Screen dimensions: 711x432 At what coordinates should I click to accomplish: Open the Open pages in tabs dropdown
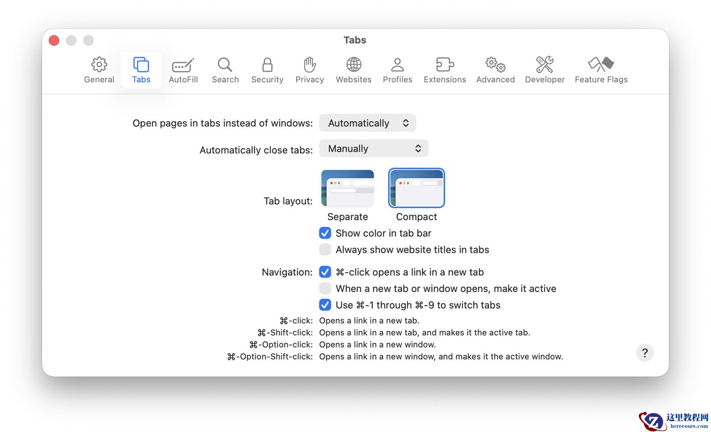(x=367, y=123)
